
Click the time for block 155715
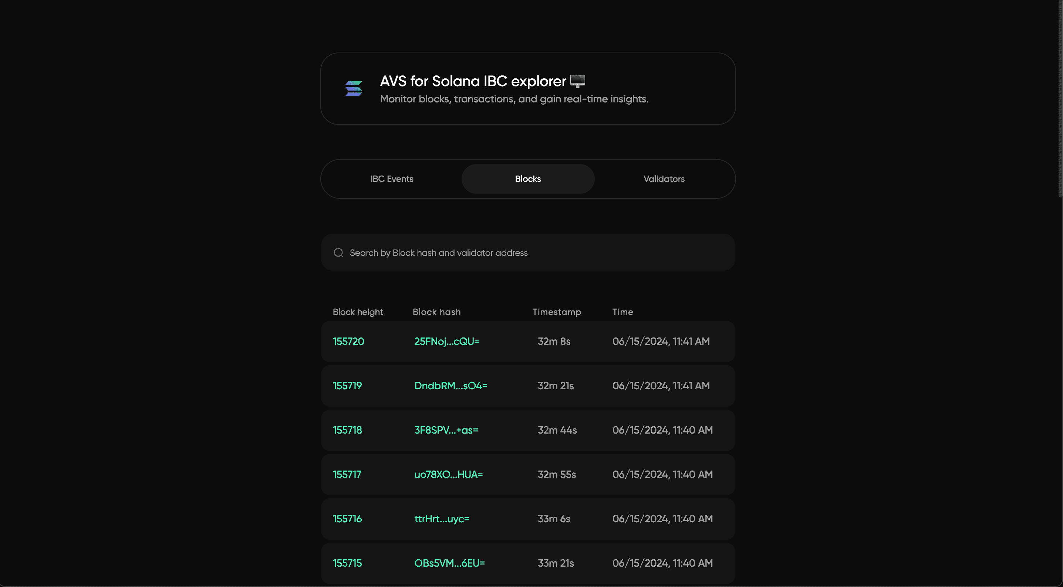click(x=662, y=563)
